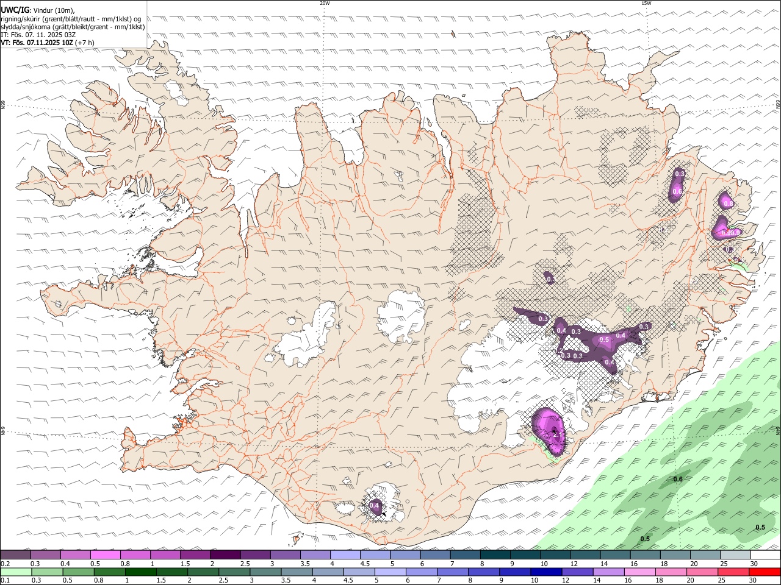The height and width of the screenshot is (585, 781).
Task: Pick the coral red swatch labeled 25
Action: coord(733,572)
